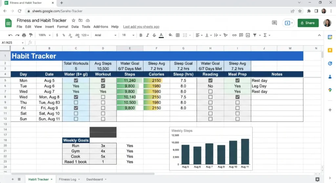
Task: Open Google Calendar side panel icon
Action: pos(330,37)
